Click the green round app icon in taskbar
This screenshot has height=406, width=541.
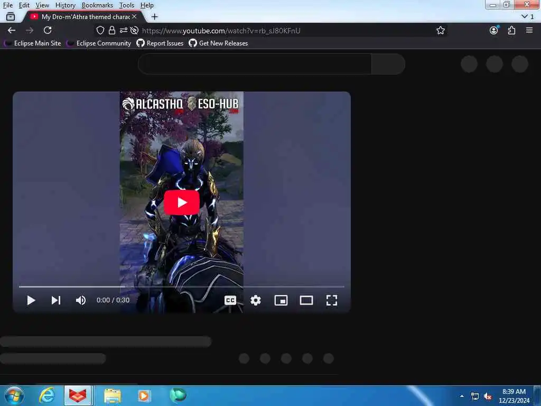178,395
